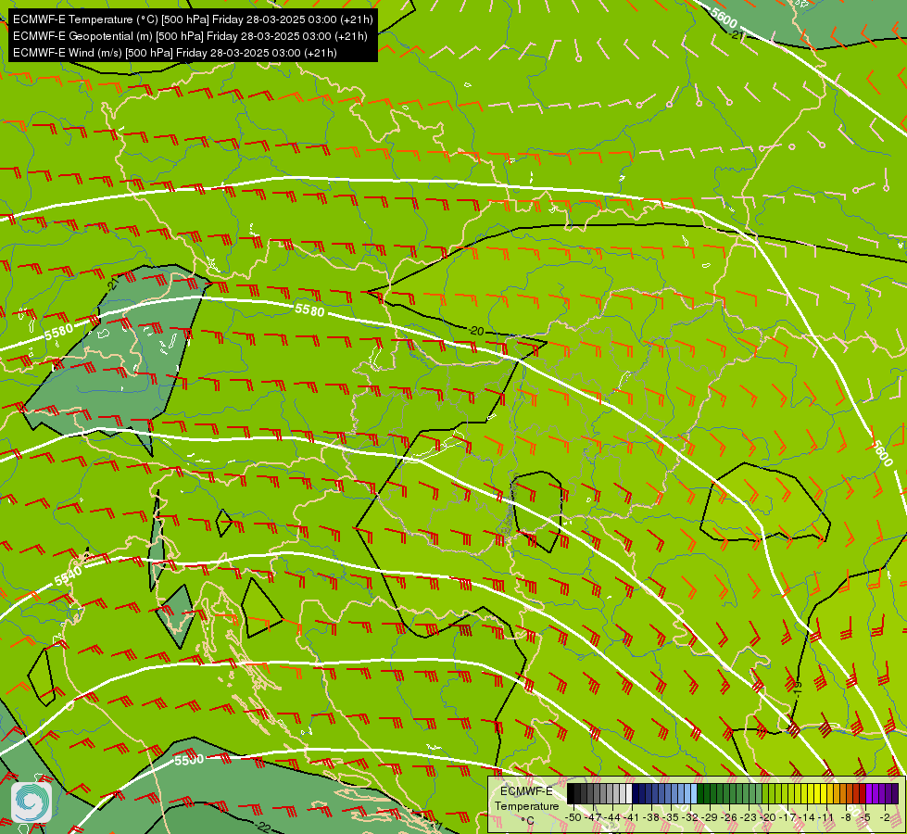Pick the lightest blue swatch before -32
This screenshot has height=834, width=907.
[694, 793]
